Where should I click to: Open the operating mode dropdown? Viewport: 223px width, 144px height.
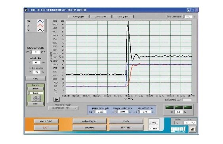(x=63, y=108)
